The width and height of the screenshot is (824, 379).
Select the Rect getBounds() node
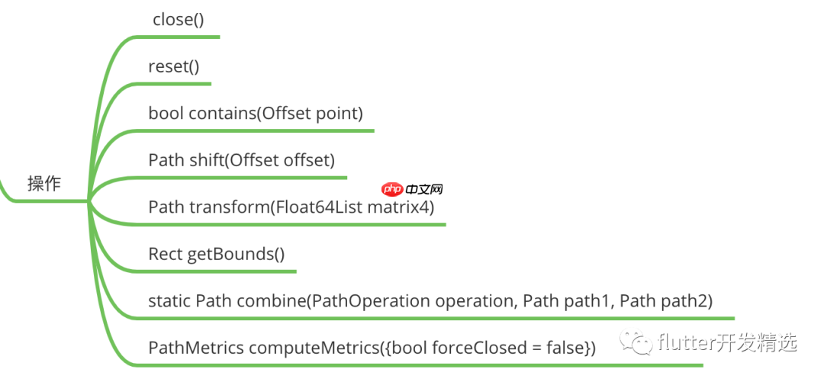(x=216, y=254)
